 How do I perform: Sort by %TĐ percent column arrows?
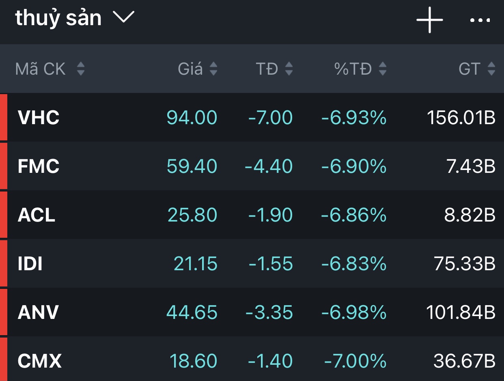pos(382,69)
